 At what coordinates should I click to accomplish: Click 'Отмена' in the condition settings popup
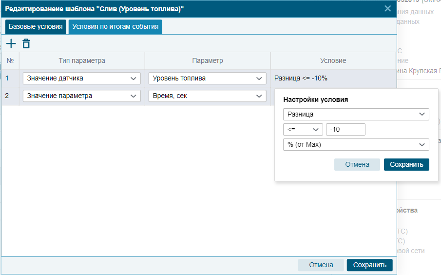357,164
